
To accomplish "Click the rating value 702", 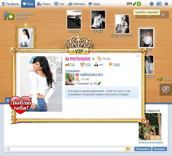I will click(73, 65).
